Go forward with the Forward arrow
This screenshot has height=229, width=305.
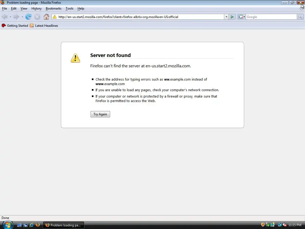pyautogui.click(x=16, y=17)
